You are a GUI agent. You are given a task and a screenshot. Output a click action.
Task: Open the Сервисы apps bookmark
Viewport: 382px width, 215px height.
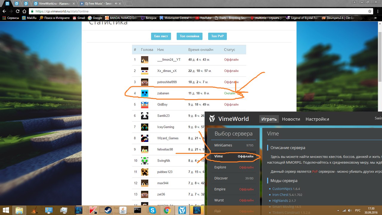(10, 18)
